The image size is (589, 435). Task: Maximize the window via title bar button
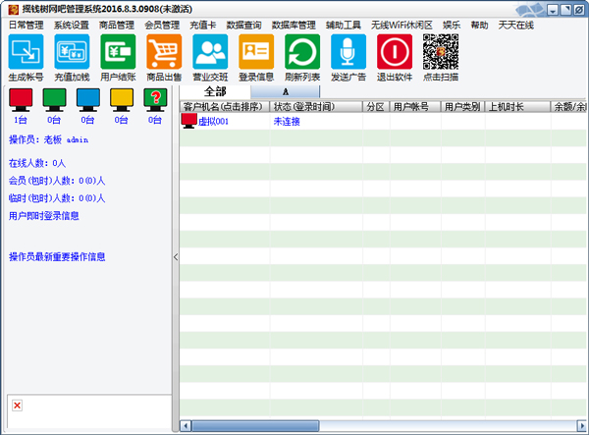pos(565,10)
